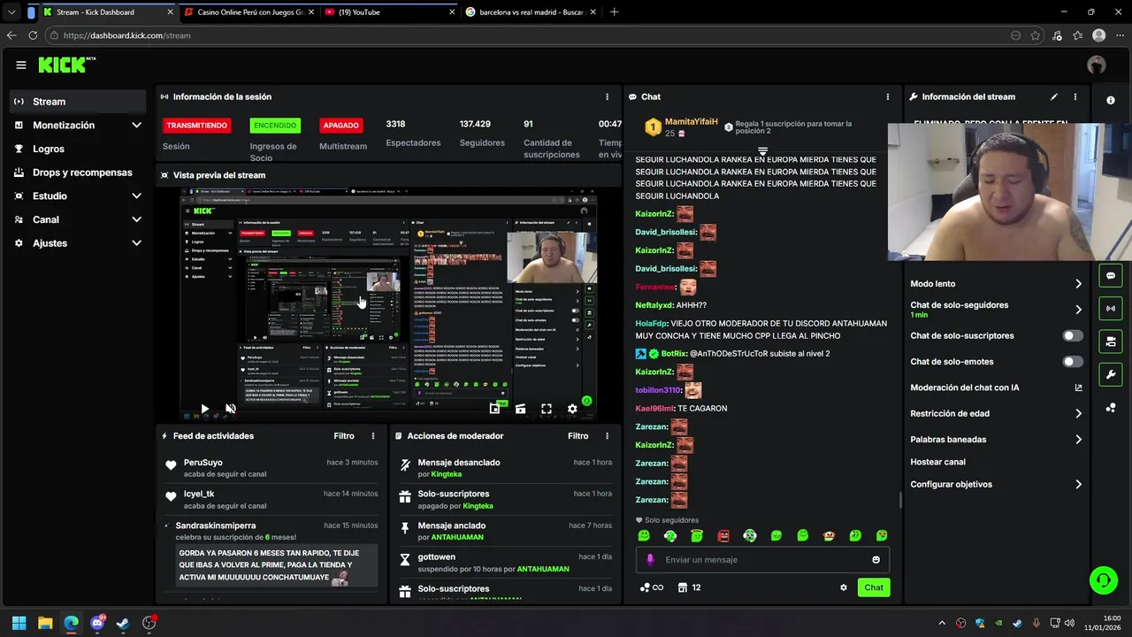Open Chat panel three-dot menu
This screenshot has width=1132, height=637.
click(x=888, y=96)
